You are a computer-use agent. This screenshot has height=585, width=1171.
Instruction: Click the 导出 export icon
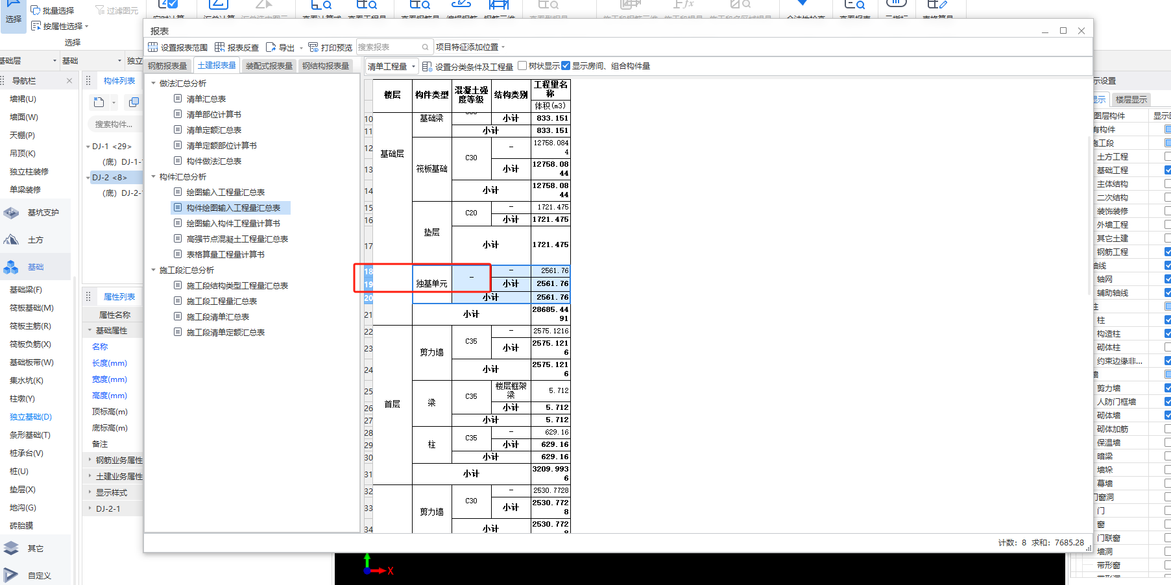point(271,47)
